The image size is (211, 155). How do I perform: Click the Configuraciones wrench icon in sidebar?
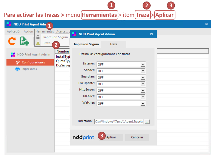click(x=17, y=62)
